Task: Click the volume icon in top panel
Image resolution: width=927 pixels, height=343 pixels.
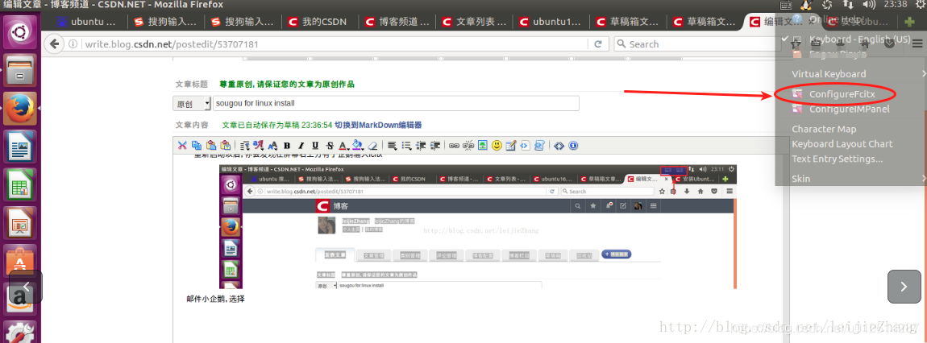Action: point(869,5)
